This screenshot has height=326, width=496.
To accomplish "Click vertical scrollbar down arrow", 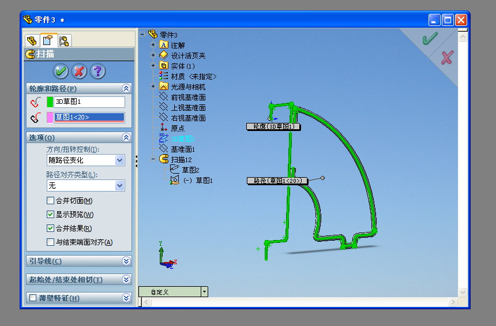I will pyautogui.click(x=463, y=292).
